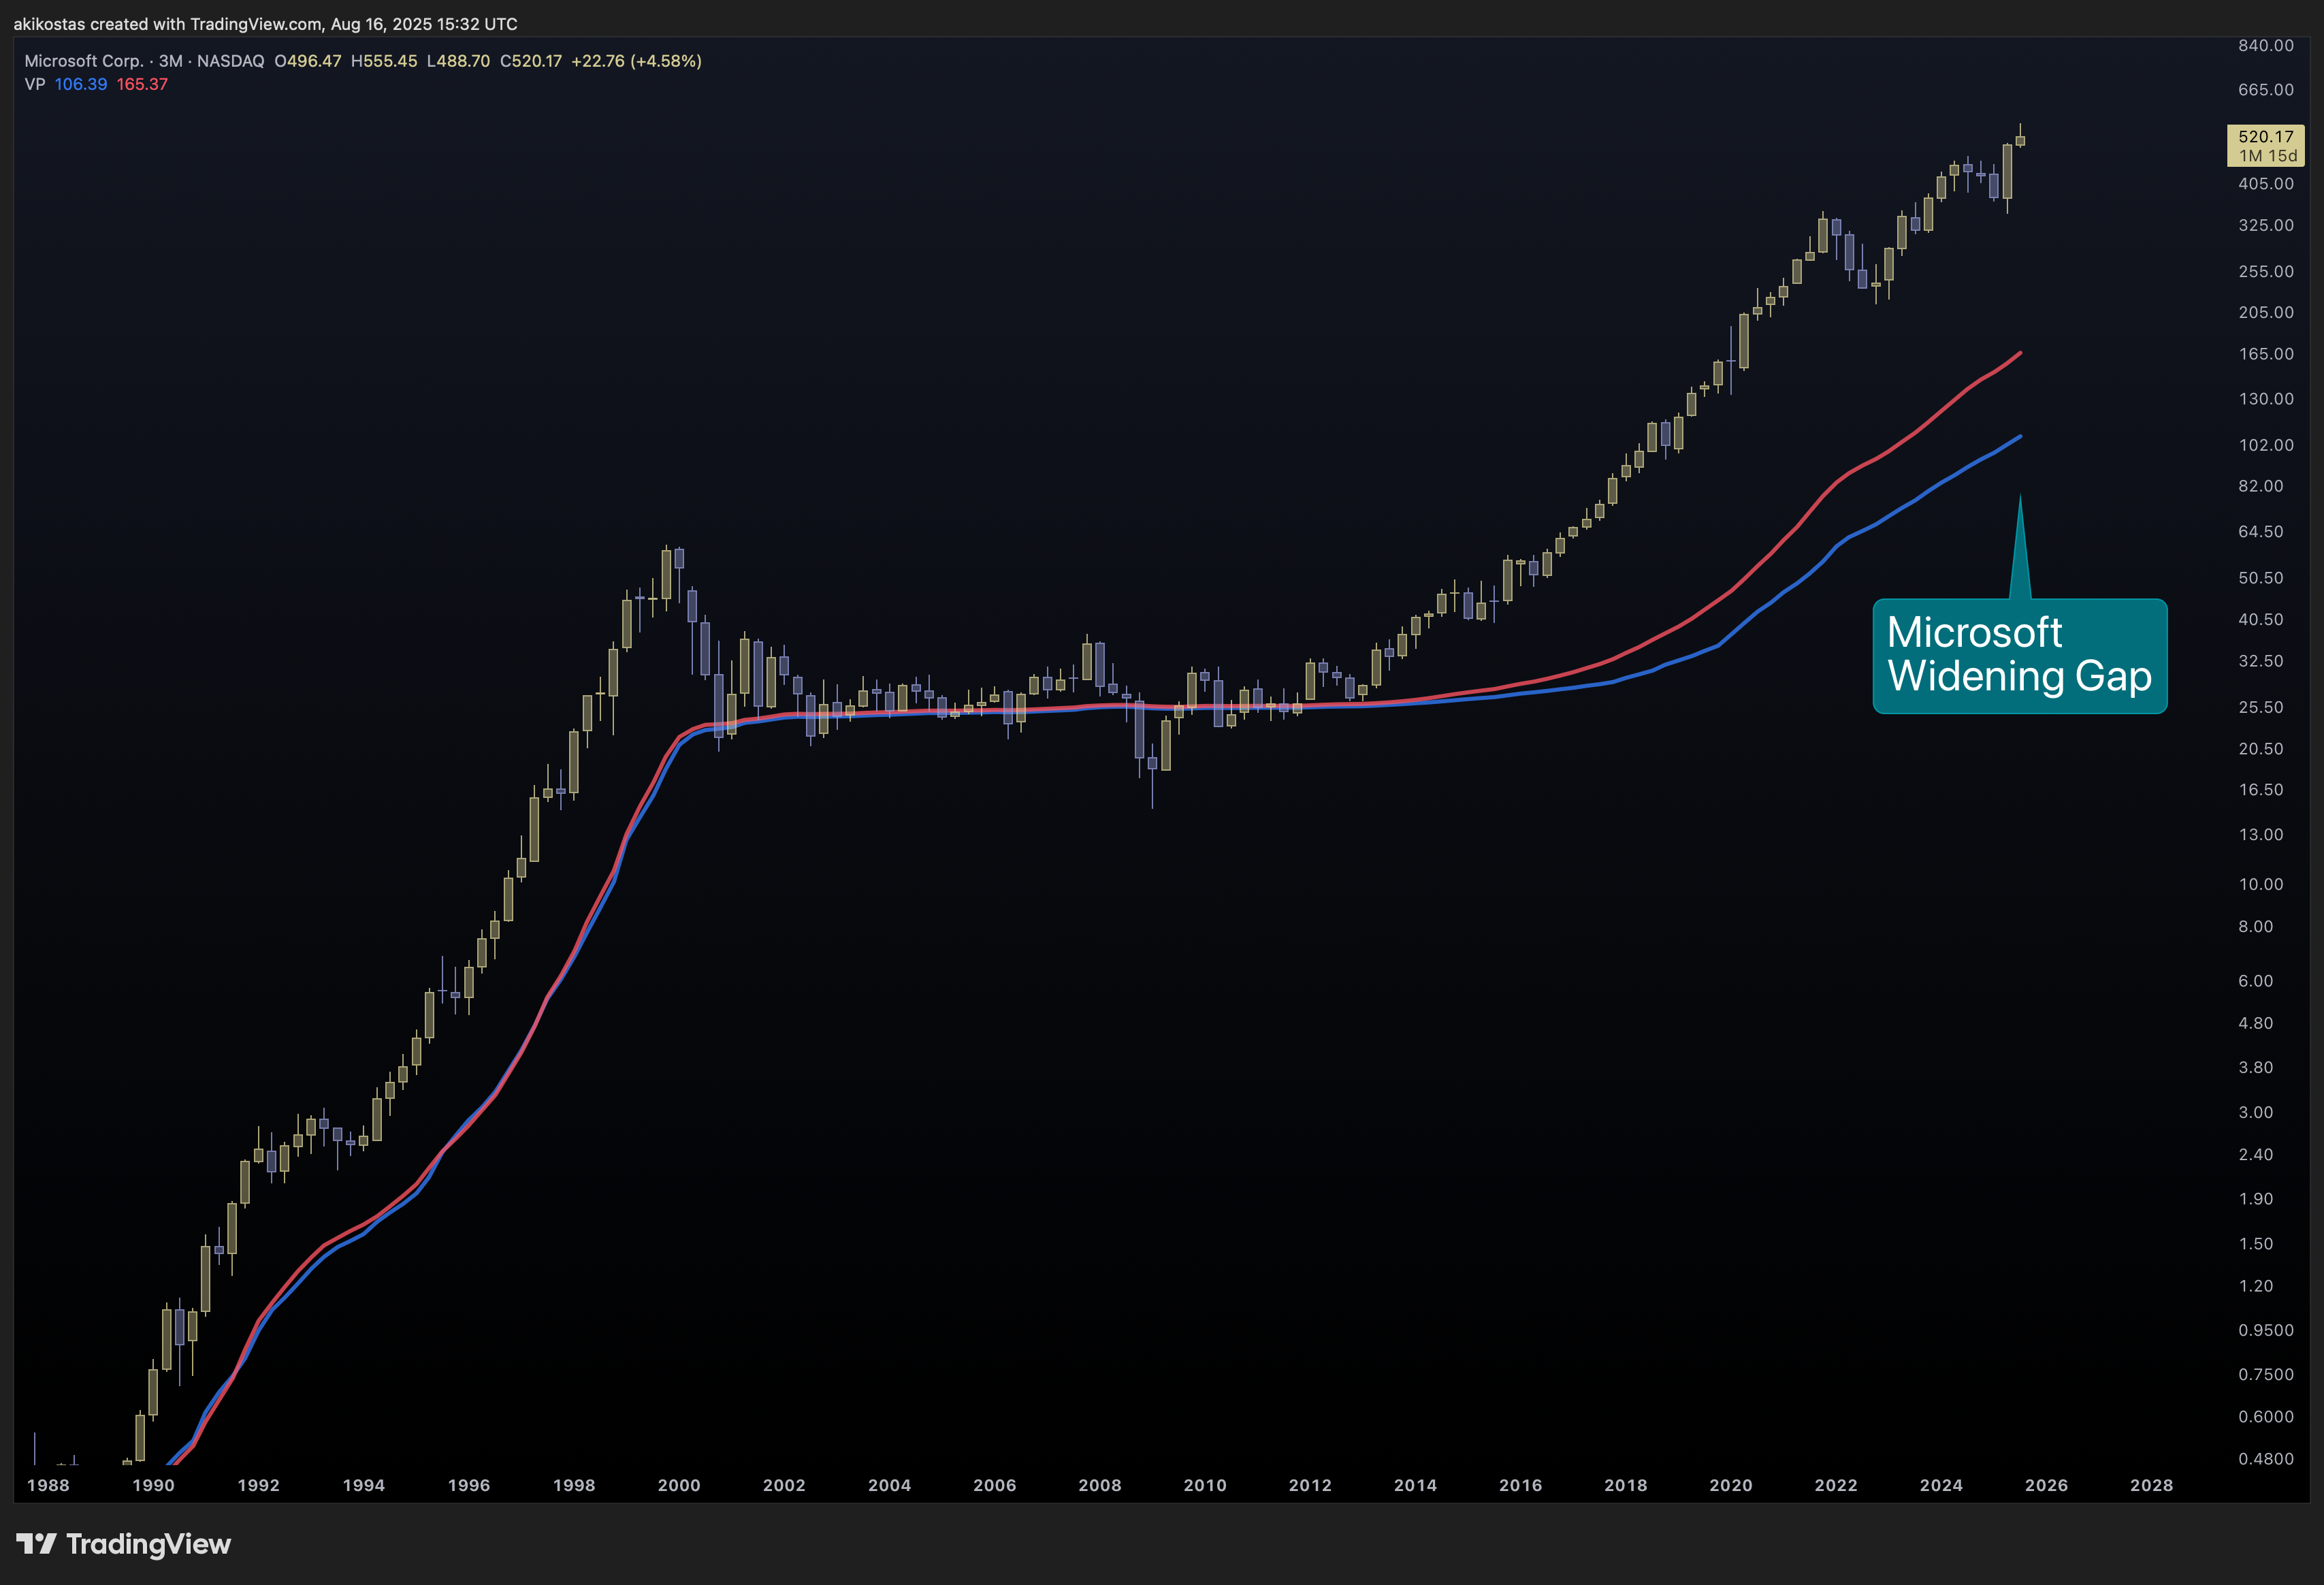Click the 255.00 price axis label

coord(2266,271)
